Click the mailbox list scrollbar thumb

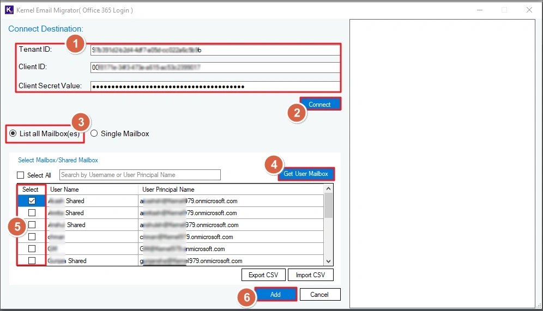point(328,205)
